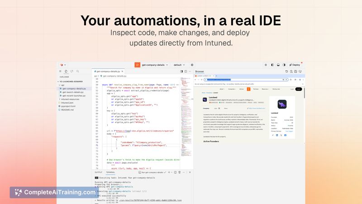Click the orange Run play button
This screenshot has height=204, width=362.
(138, 65)
